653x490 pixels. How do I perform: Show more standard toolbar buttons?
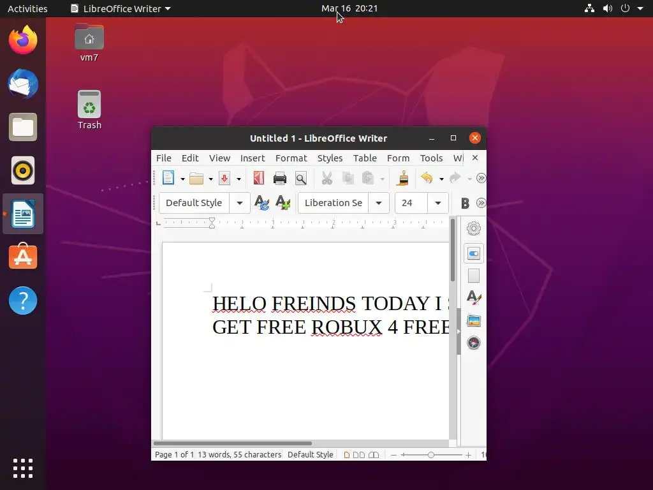click(481, 179)
